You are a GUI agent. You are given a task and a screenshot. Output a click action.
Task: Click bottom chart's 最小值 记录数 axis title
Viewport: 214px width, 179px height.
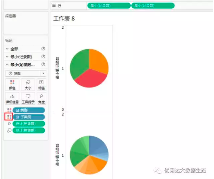tap(58, 154)
